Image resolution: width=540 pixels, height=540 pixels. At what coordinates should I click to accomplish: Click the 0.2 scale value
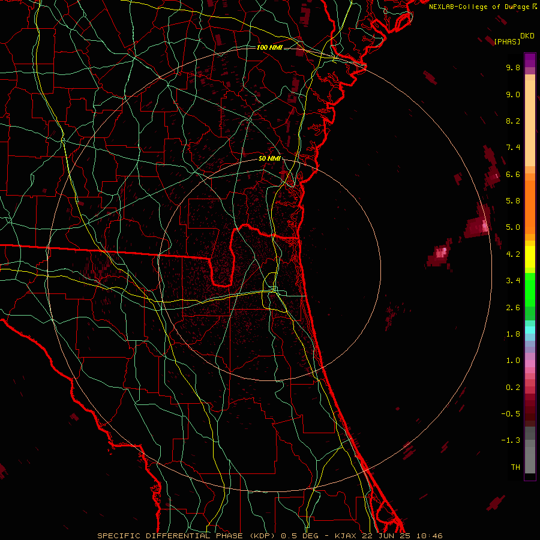tap(513, 388)
